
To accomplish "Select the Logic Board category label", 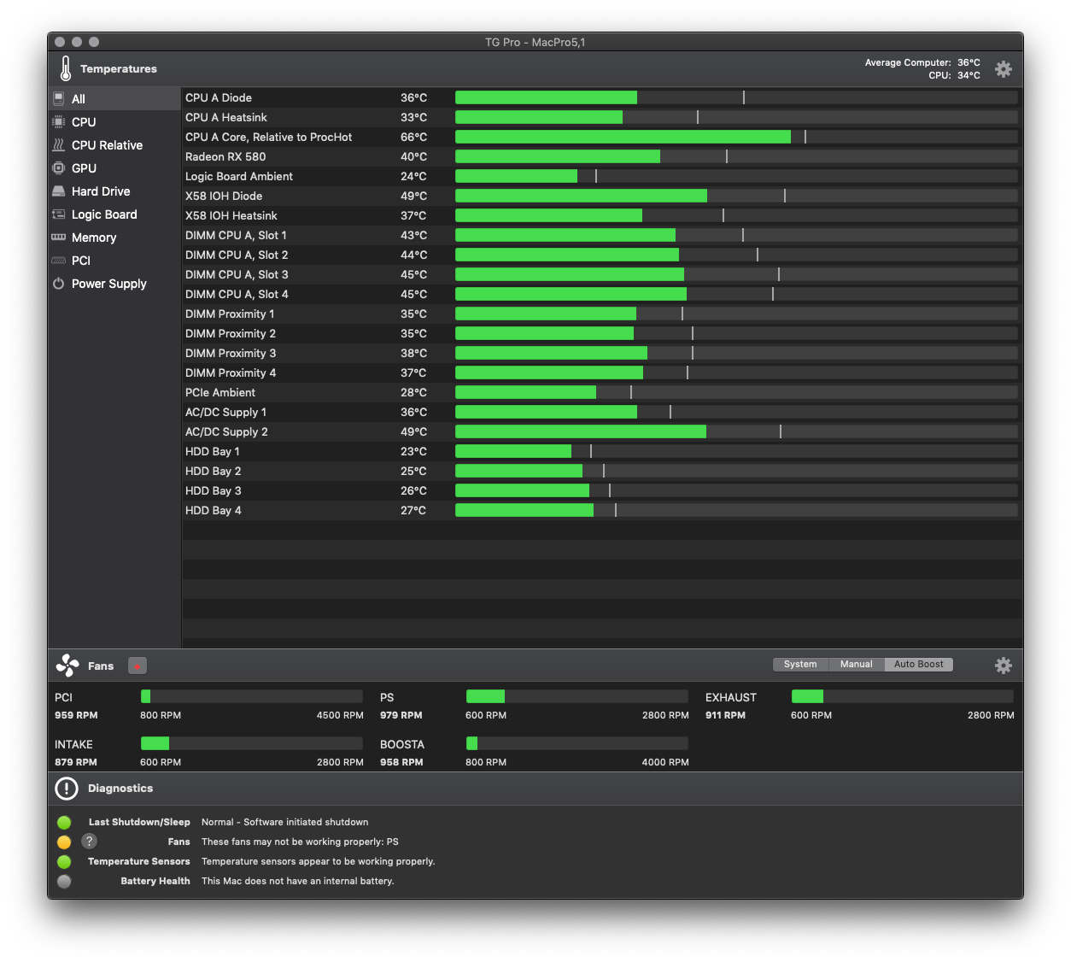I will click(x=104, y=214).
